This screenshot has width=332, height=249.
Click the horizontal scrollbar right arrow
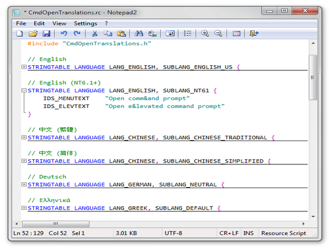[304, 224]
